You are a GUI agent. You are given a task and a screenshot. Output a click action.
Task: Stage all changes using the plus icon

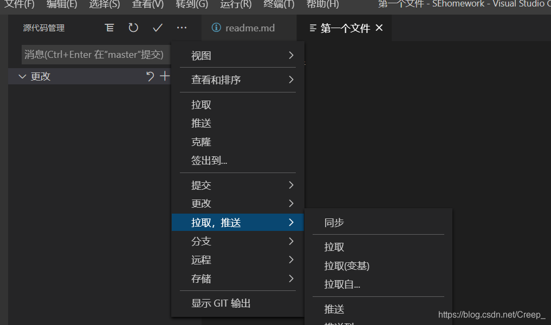pos(164,76)
